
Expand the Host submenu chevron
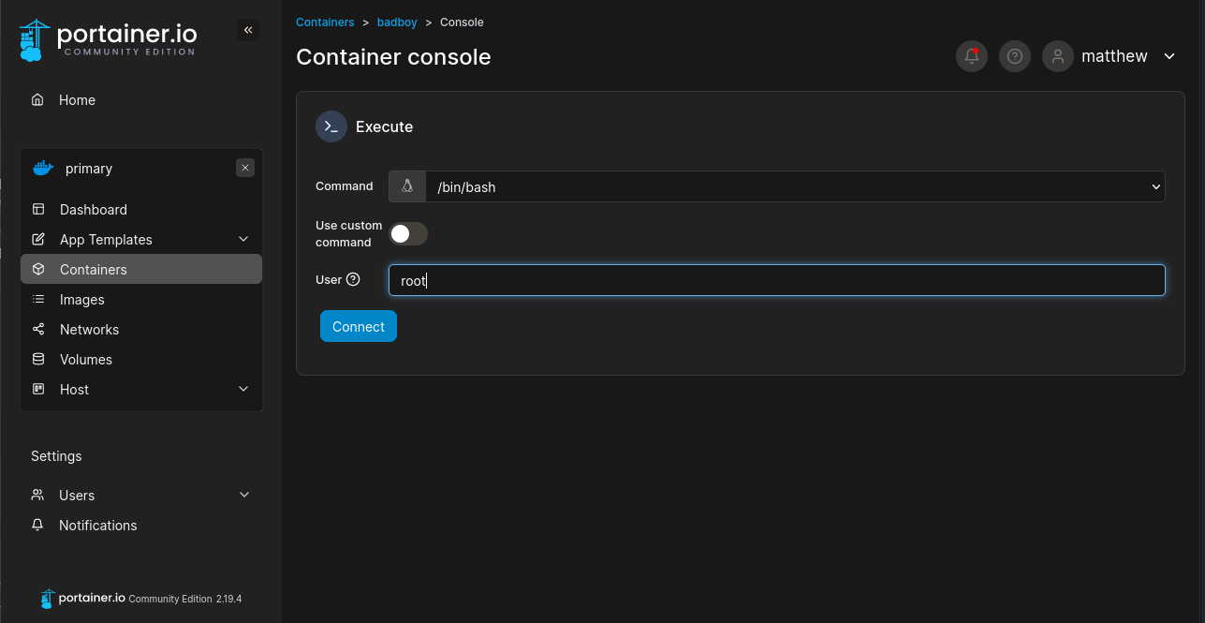pyautogui.click(x=243, y=390)
